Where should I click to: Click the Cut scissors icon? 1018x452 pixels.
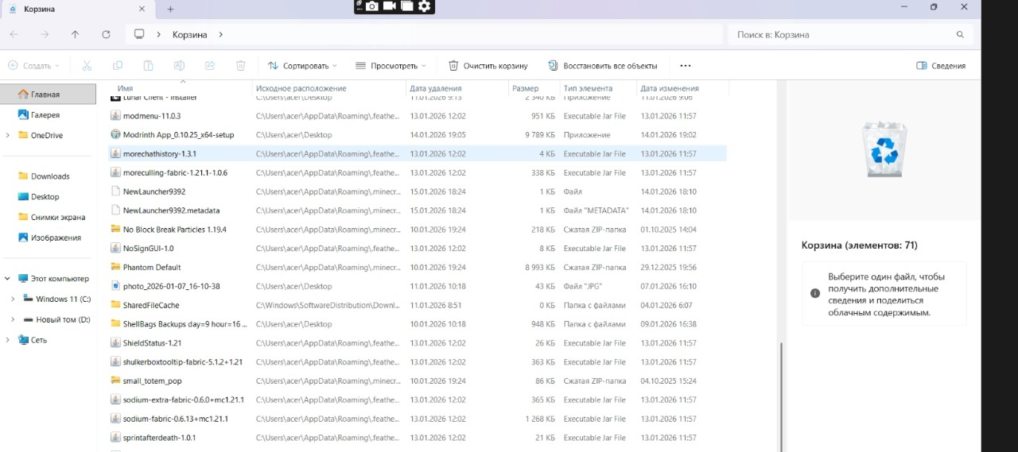pyautogui.click(x=87, y=66)
